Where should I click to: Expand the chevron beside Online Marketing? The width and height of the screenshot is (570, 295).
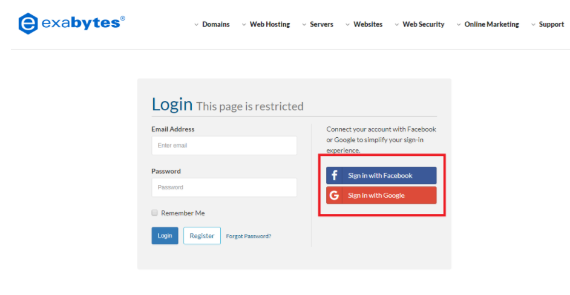tap(459, 25)
